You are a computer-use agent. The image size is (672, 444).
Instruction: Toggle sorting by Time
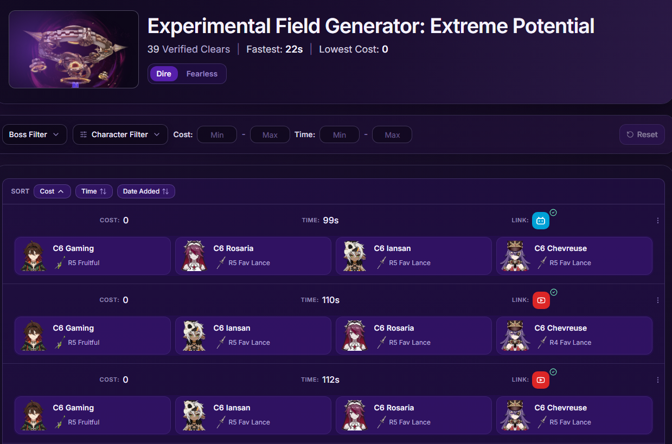94,191
